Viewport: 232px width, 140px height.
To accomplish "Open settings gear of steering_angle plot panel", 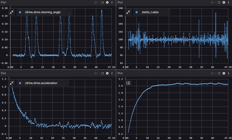I will coord(107,2).
